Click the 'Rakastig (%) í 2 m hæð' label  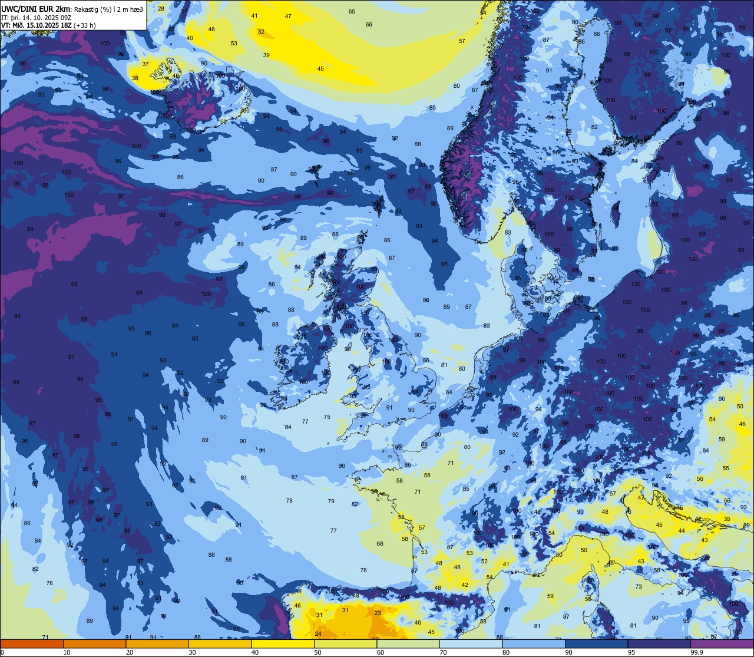[x=108, y=9]
